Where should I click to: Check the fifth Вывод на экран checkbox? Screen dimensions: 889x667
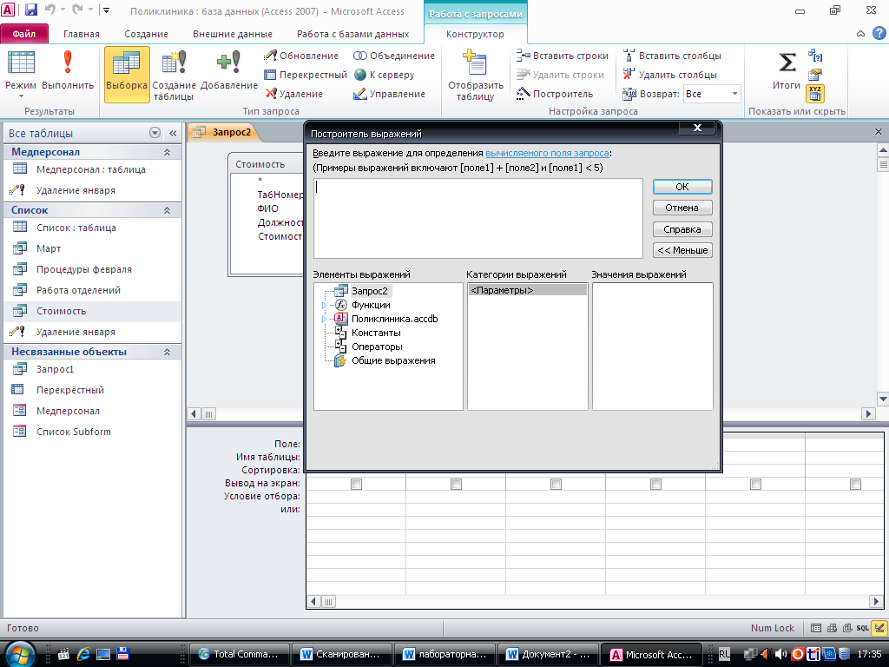(x=755, y=484)
